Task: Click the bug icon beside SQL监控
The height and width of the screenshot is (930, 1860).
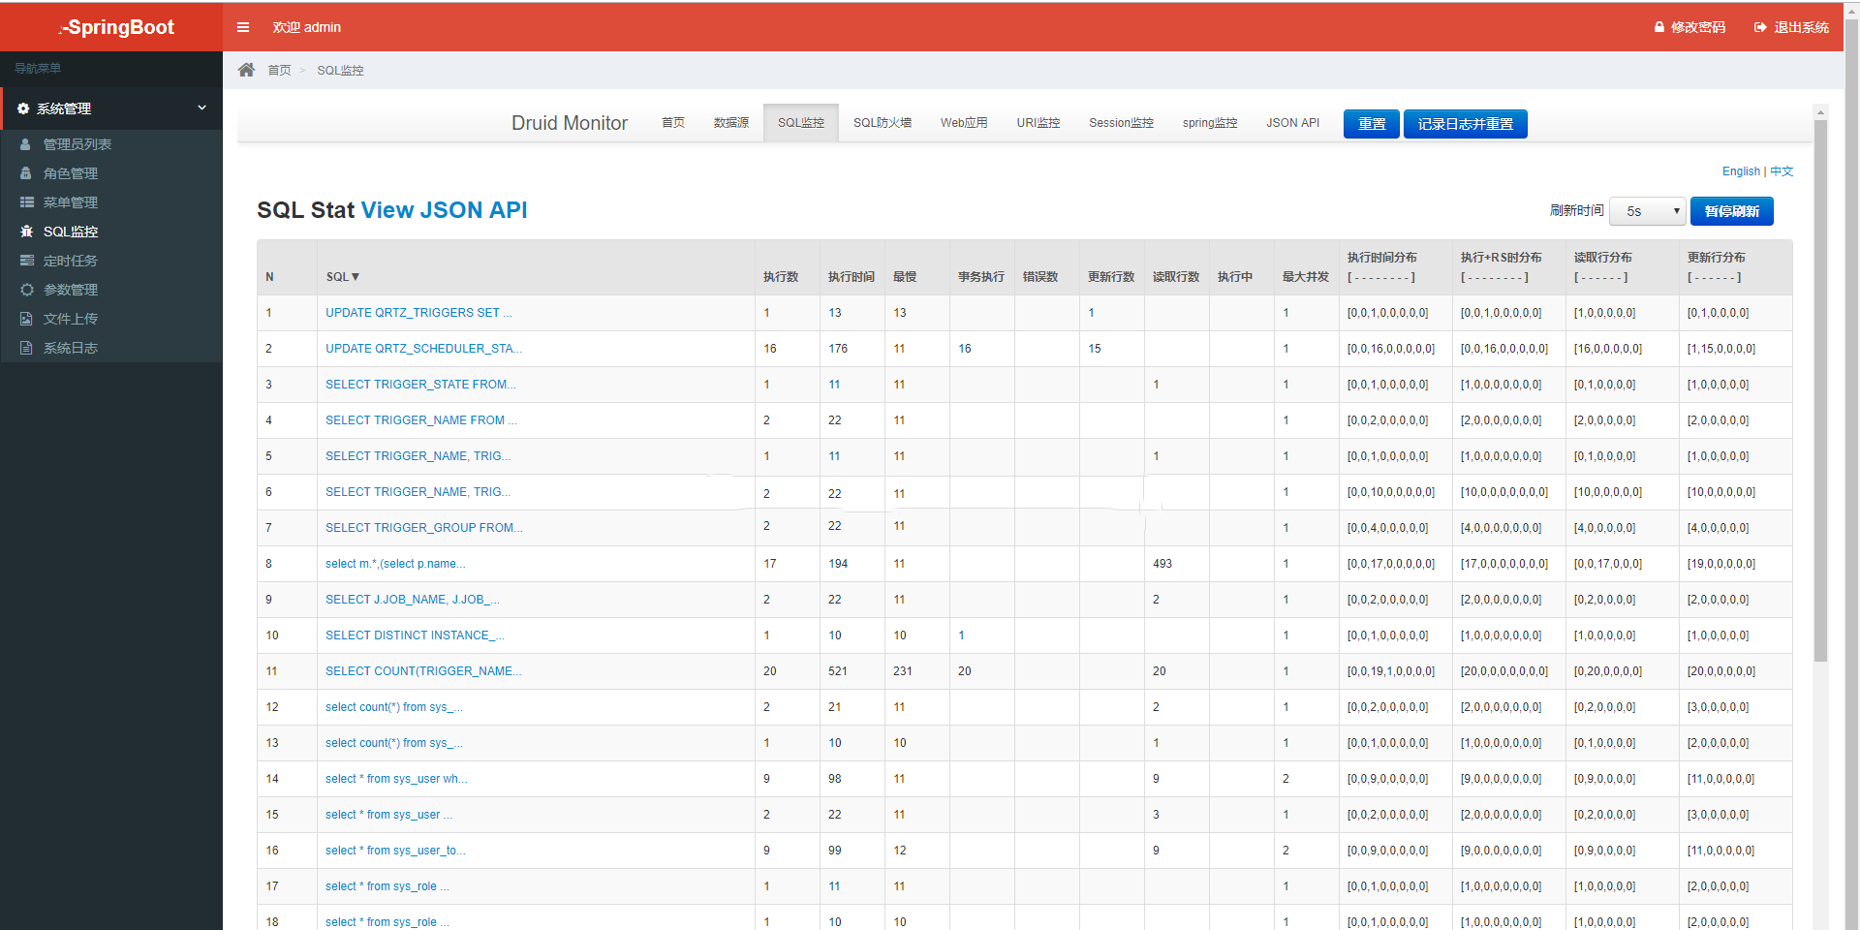Action: coord(27,232)
